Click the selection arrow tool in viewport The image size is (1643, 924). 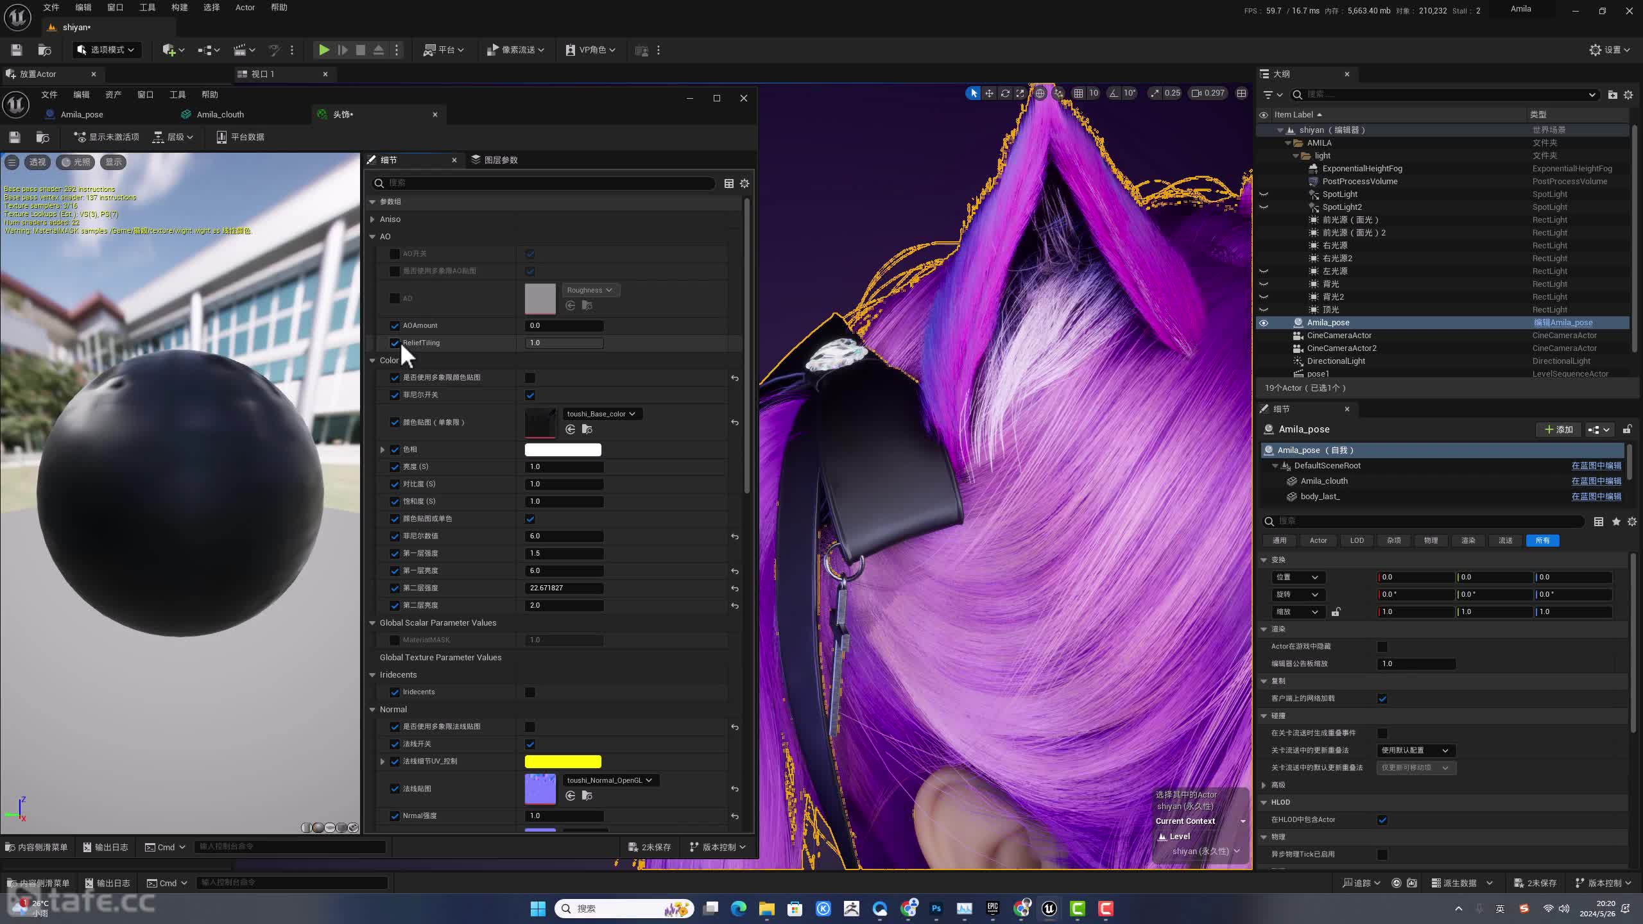click(x=973, y=93)
